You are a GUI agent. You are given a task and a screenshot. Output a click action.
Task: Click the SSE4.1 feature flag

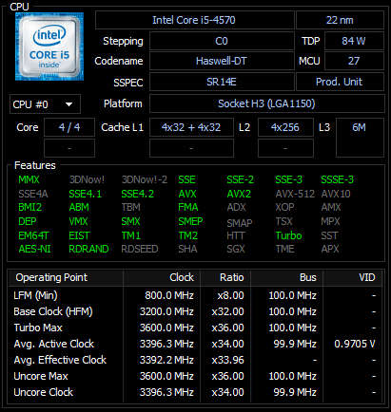(x=86, y=194)
